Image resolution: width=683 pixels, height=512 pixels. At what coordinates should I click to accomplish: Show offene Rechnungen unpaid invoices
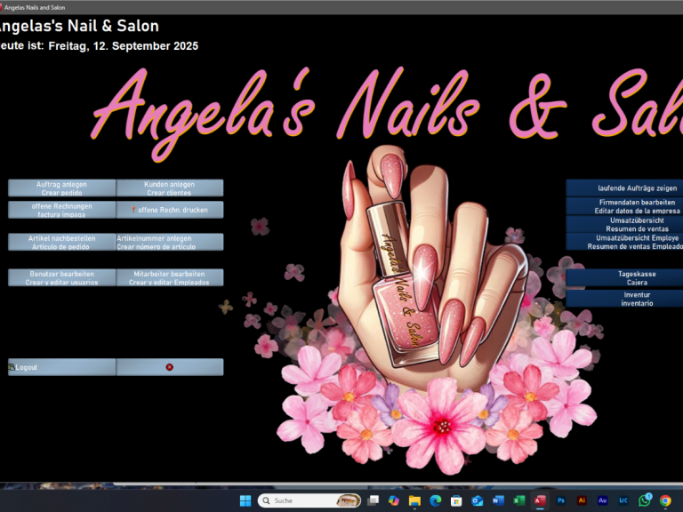tap(62, 210)
